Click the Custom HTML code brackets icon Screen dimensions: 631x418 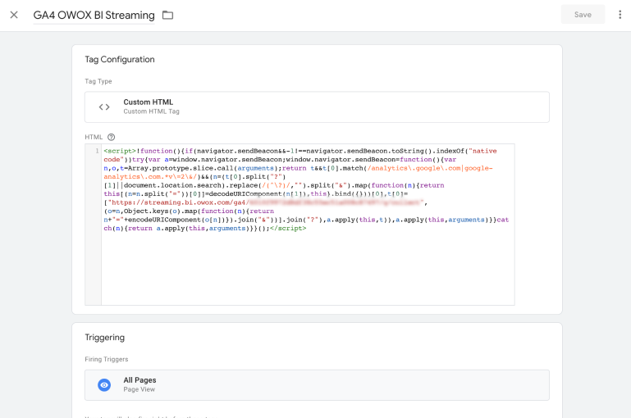[104, 107]
